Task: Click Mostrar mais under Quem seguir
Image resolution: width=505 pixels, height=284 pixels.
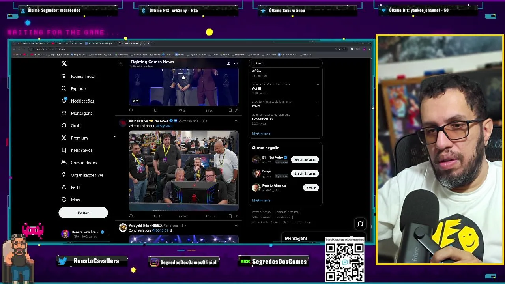Action: pos(261,200)
